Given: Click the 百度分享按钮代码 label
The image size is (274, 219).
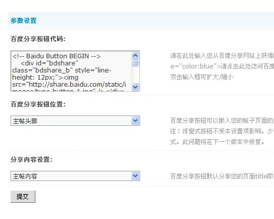Looking at the screenshot, I should tap(38, 39).
